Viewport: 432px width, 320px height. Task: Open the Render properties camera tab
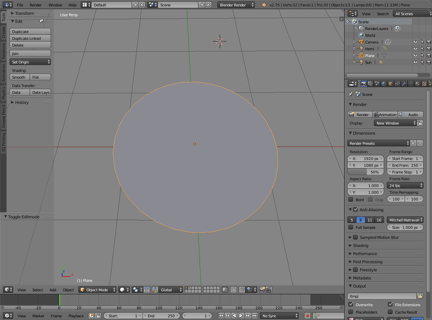(364, 84)
